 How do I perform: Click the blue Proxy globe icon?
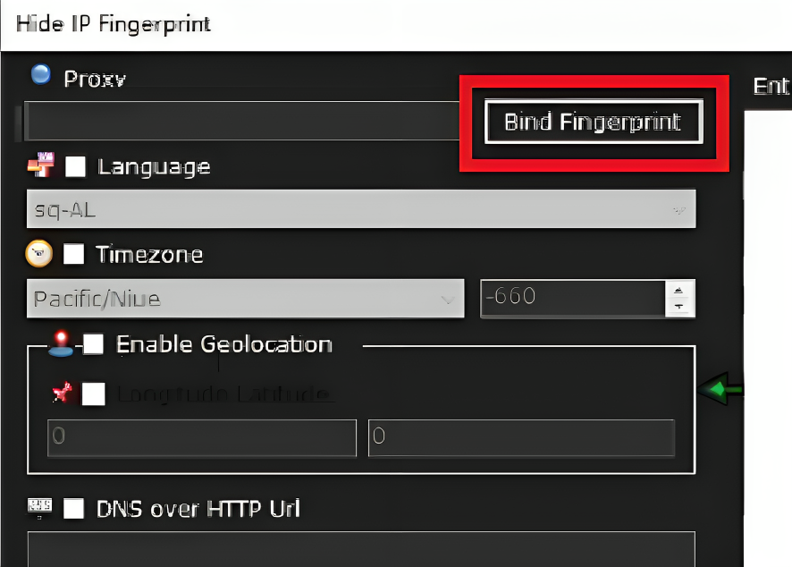point(41,74)
